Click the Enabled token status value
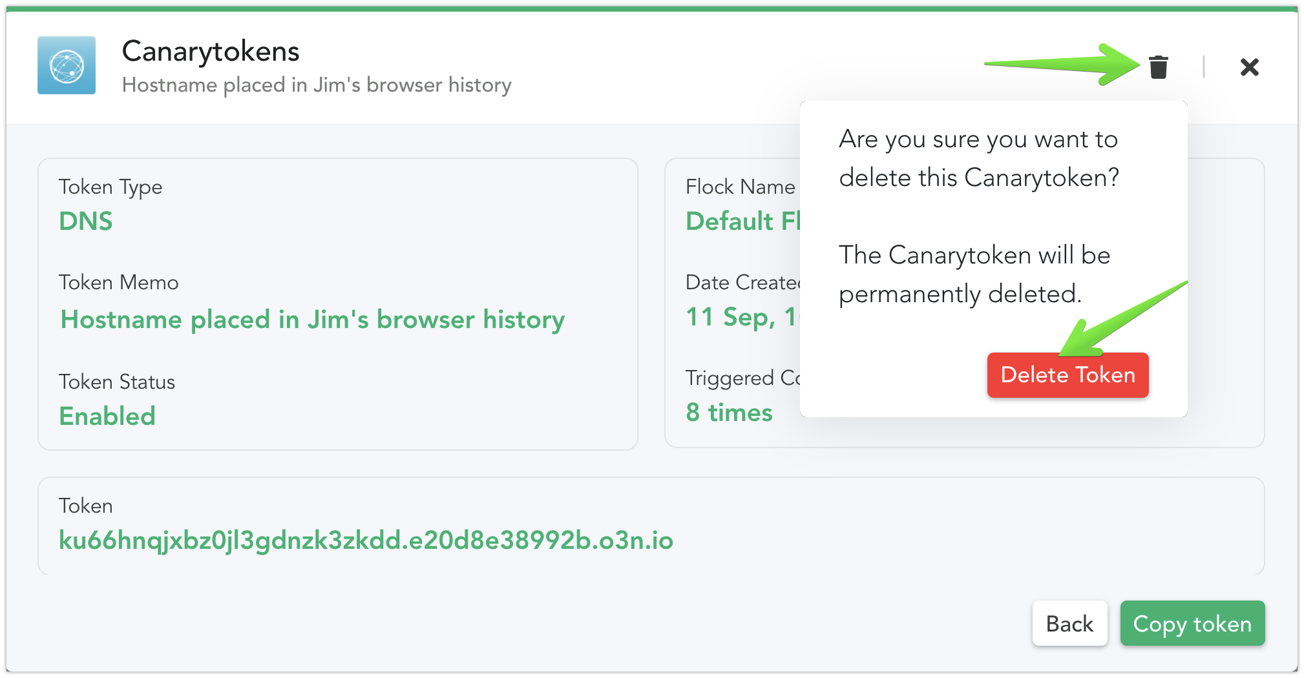This screenshot has width=1304, height=678. tap(107, 416)
